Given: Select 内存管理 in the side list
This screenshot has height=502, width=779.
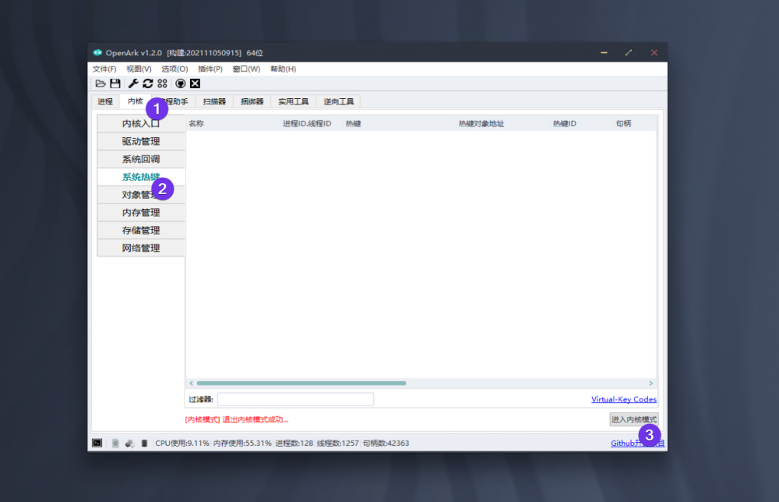Looking at the screenshot, I should tap(141, 212).
